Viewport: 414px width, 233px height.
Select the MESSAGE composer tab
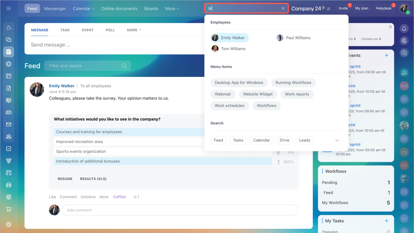(x=40, y=30)
